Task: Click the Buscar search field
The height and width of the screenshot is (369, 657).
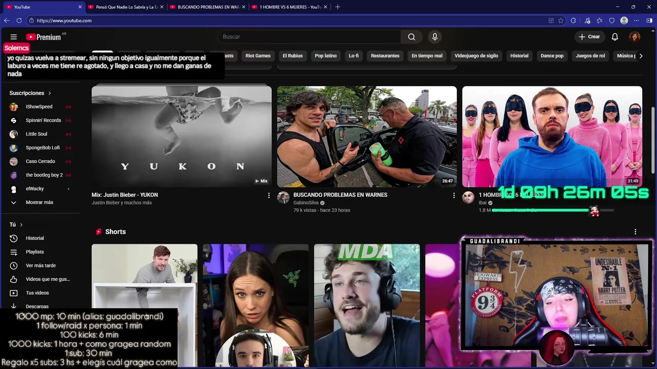Action: tap(309, 37)
